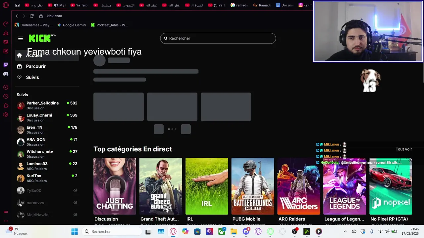This screenshot has height=238, width=424.
Task: Open KuriTox's followed channel
Action: (47, 178)
